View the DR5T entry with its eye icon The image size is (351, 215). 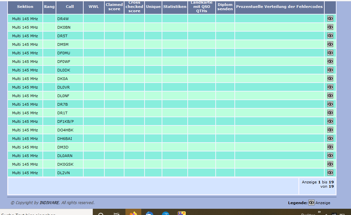330,36
